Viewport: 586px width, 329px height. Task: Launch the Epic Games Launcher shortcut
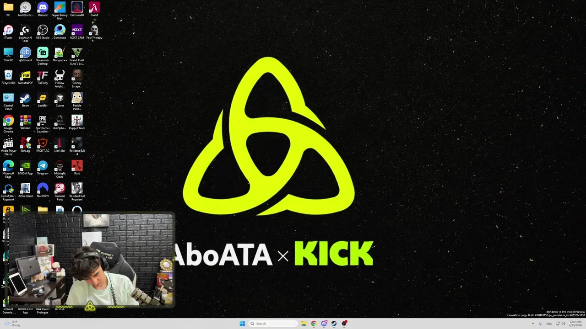click(43, 124)
